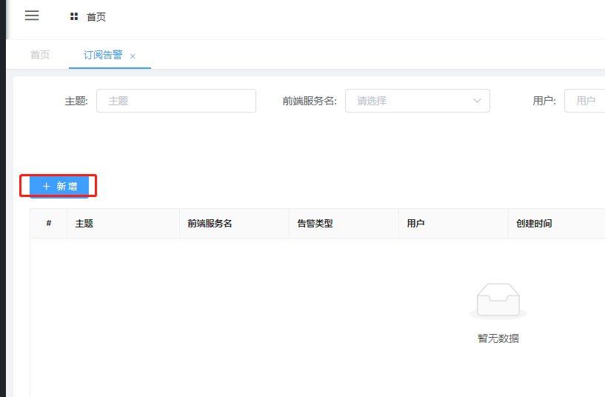Image resolution: width=605 pixels, height=397 pixels.
Task: Focus the 用户 input field
Action: [584, 101]
